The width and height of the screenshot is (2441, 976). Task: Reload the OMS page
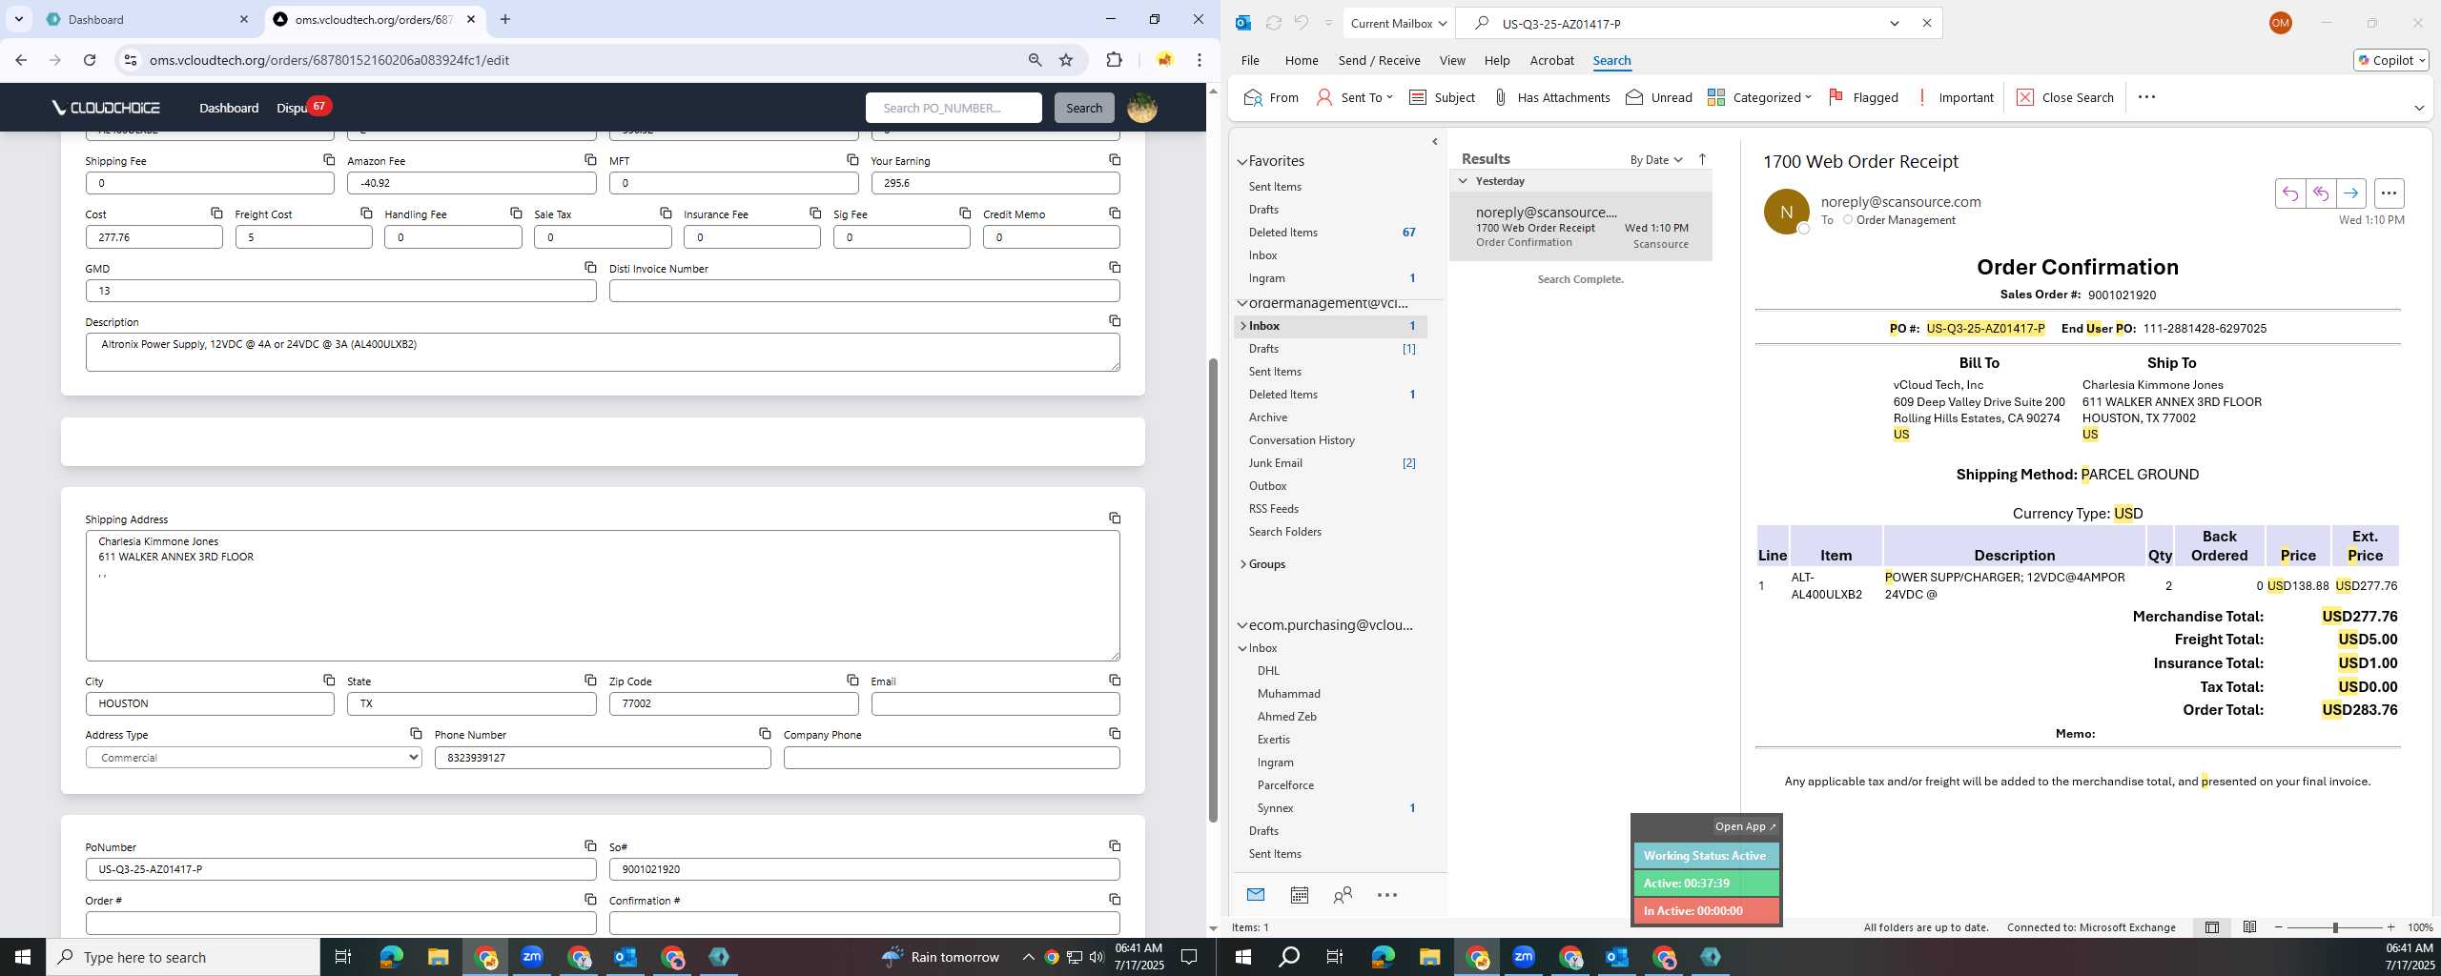(x=90, y=60)
